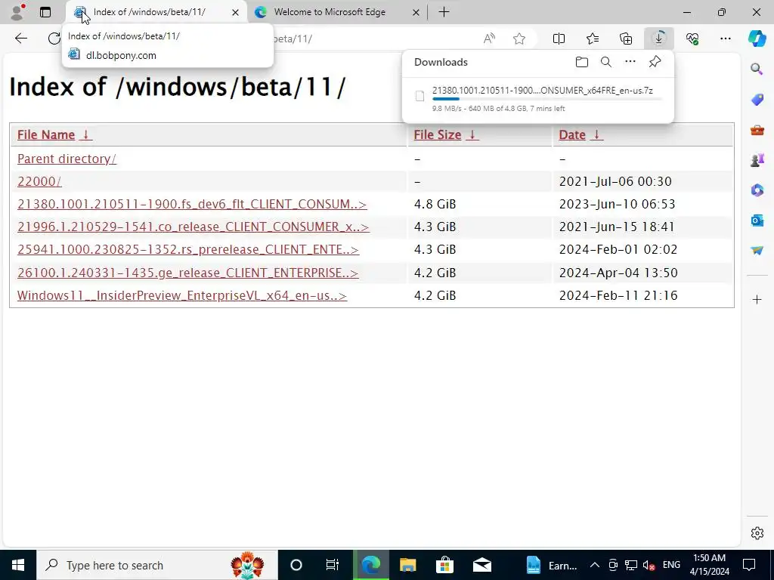774x580 pixels.
Task: Download 26100.1 ge_release ENTERPRISE file
Action: pos(187,273)
